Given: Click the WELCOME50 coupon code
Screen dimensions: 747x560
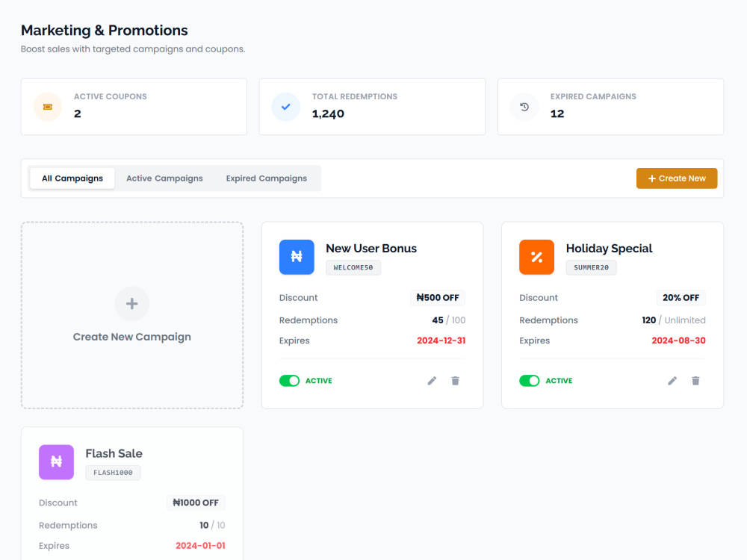Looking at the screenshot, I should [x=353, y=267].
